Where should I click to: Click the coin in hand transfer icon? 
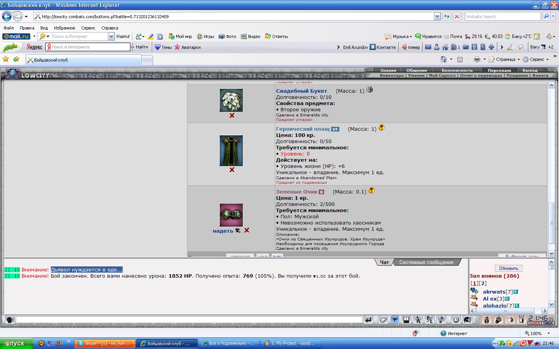coord(498,320)
